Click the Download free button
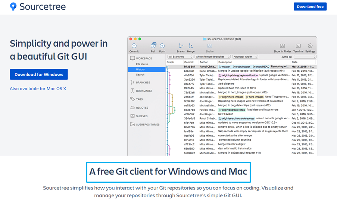Viewport: 337px width, 207px height. 310,7
